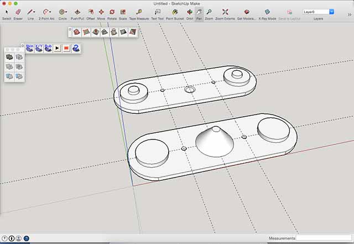Viewport: 354px width, 244px height.
Task: Toggle the Skin plugin button
Action: (x=29, y=48)
